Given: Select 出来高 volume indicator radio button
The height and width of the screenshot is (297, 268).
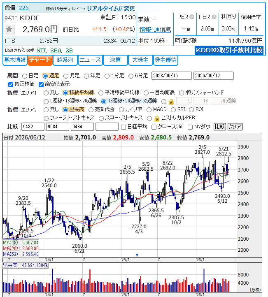Looking at the screenshot, I should [65, 110].
